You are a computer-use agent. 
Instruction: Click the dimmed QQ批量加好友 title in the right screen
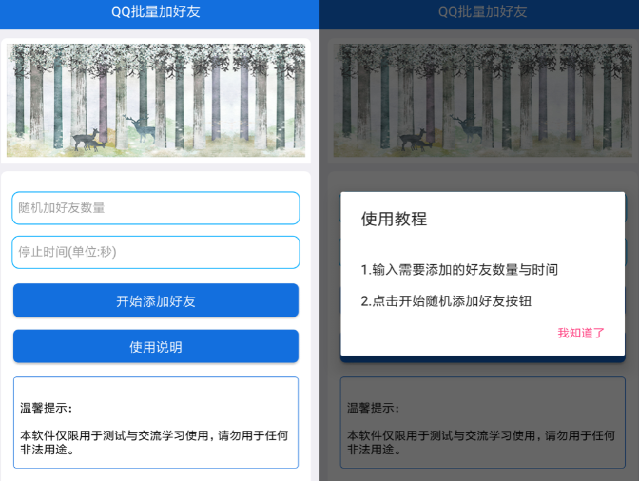pos(482,11)
